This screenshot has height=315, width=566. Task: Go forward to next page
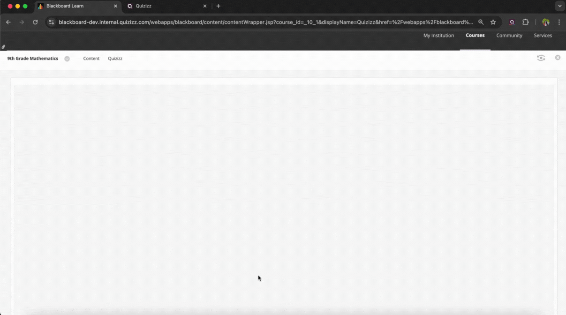coord(22,22)
